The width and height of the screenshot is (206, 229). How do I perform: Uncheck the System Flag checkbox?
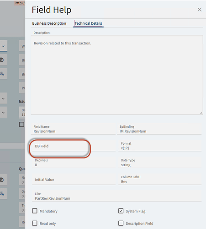coord(121,211)
